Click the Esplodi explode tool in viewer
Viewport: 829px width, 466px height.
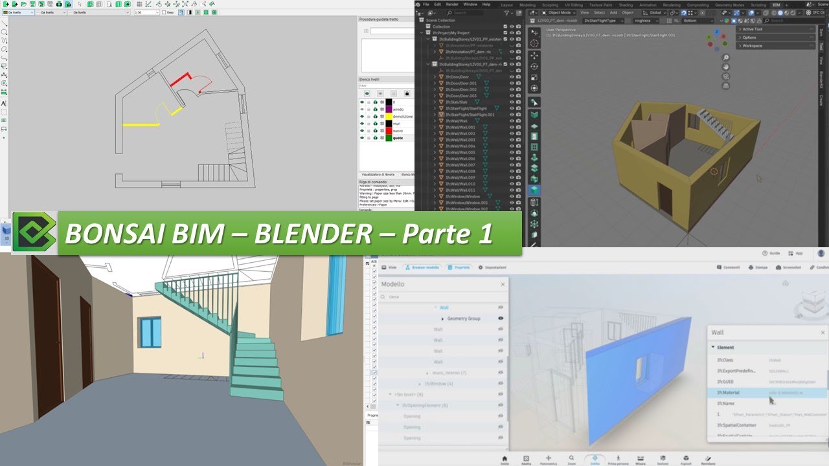[685, 461]
